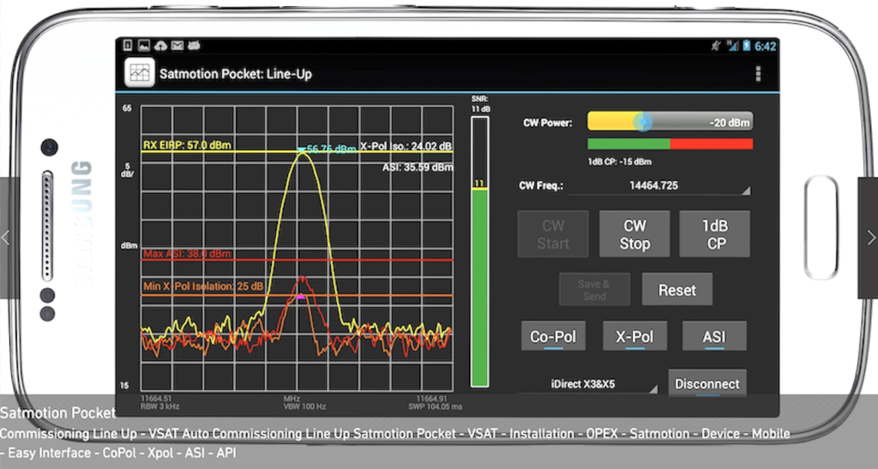The image size is (878, 469).
Task: Click the X-Pol Iso.: 24.02 dB readout
Action: pyautogui.click(x=406, y=146)
